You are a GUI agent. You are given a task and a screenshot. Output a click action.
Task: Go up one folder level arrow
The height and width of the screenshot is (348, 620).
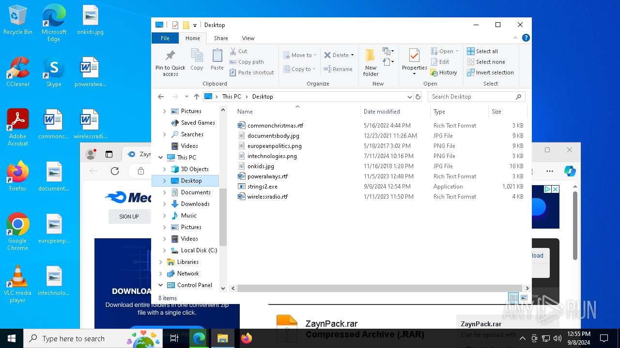[x=196, y=97]
